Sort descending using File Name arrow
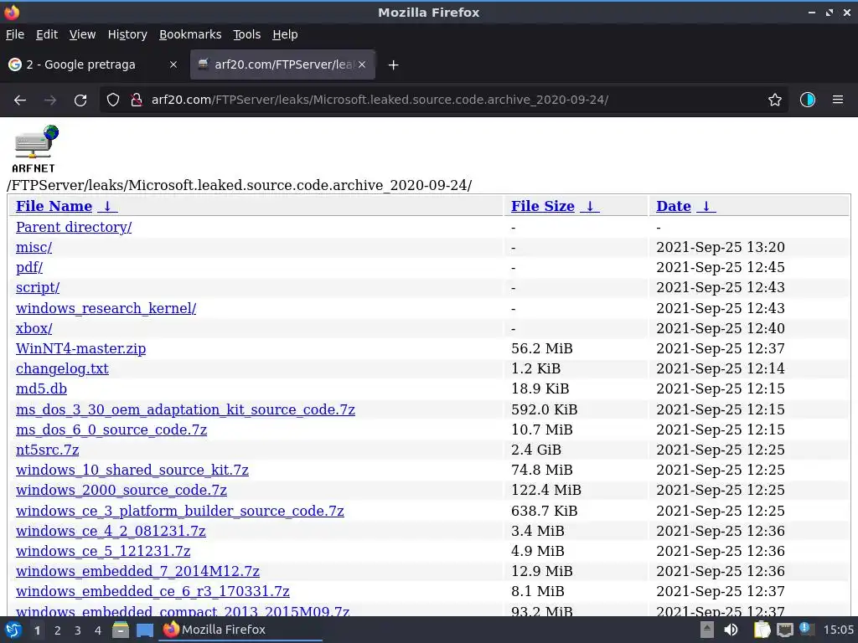The width and height of the screenshot is (858, 643). [108, 206]
